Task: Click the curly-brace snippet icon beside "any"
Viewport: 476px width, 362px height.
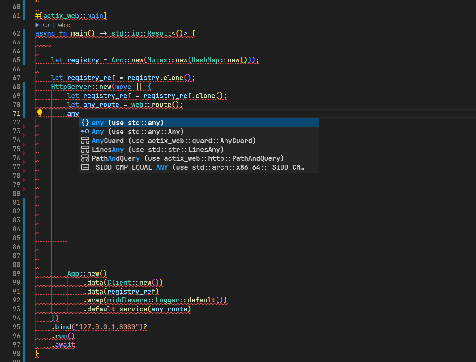Action: coord(85,123)
